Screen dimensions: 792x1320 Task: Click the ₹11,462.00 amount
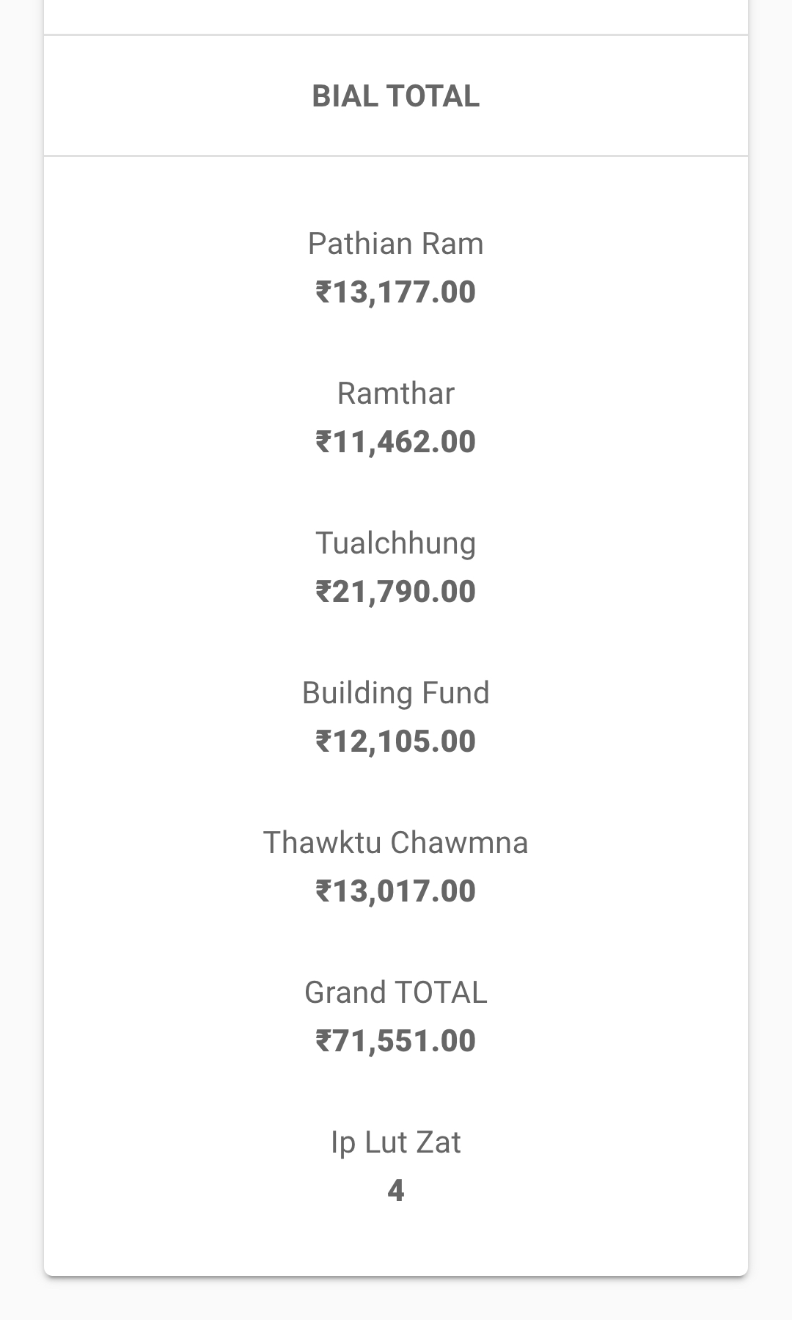396,442
